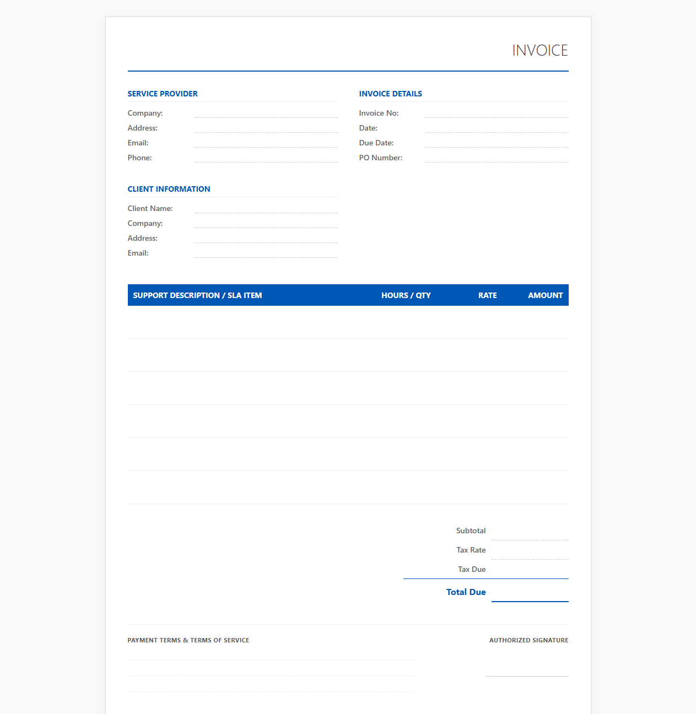Select the PO Number: label
Viewport: 696px width, 714px height.
[381, 158]
